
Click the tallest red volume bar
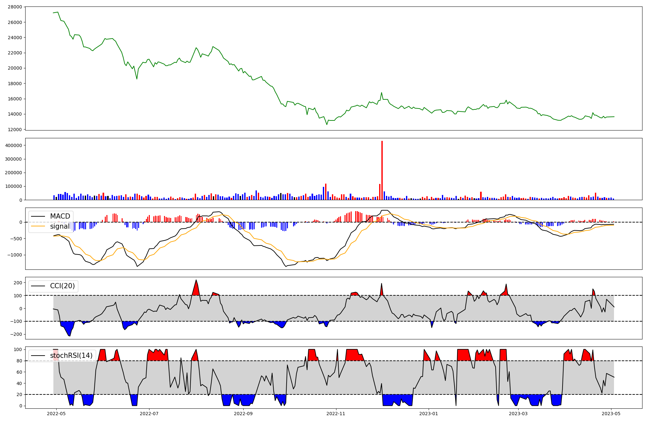pos(382,170)
